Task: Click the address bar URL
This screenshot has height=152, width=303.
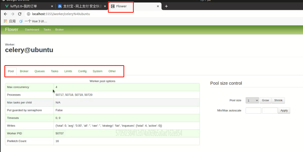Action: [61, 14]
